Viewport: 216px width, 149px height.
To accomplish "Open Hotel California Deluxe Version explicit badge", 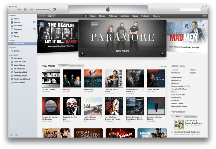I will pos(101,117).
